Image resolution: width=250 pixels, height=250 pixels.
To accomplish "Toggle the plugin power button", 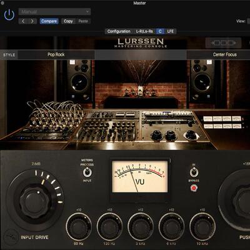I will 9,15.
